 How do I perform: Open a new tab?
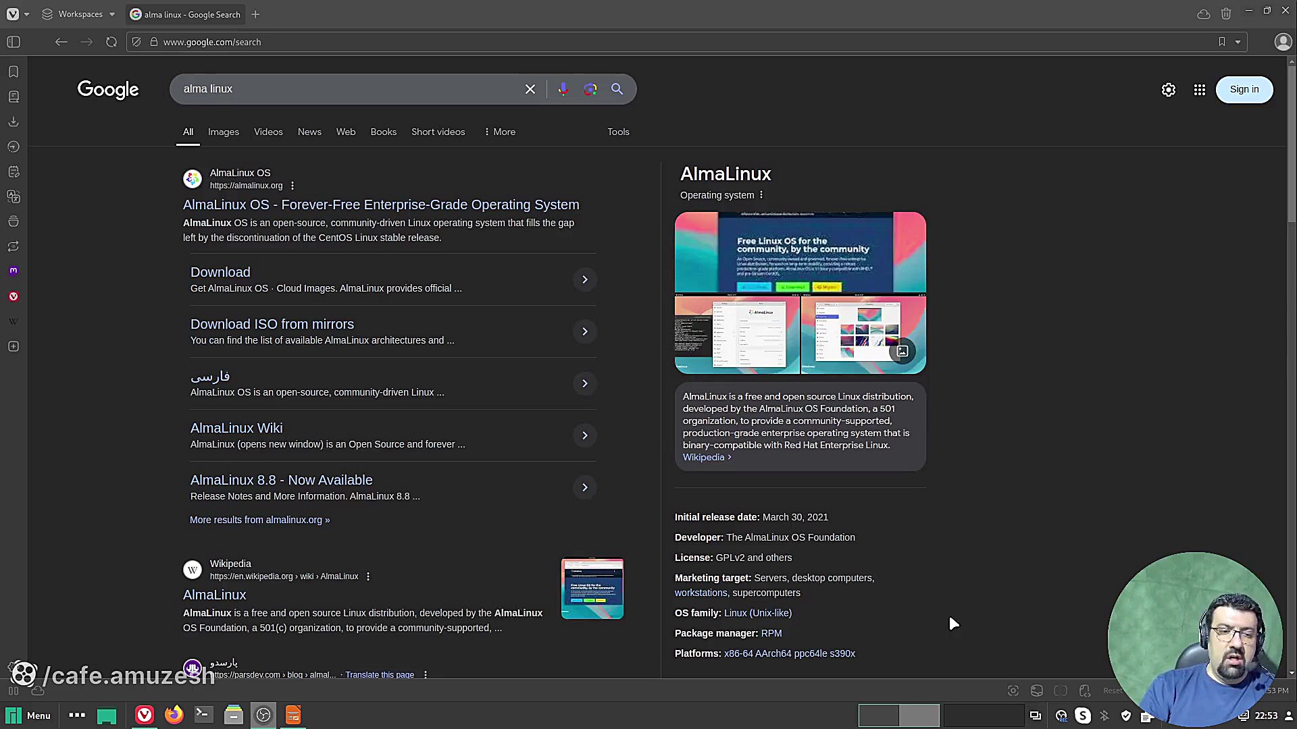click(255, 14)
